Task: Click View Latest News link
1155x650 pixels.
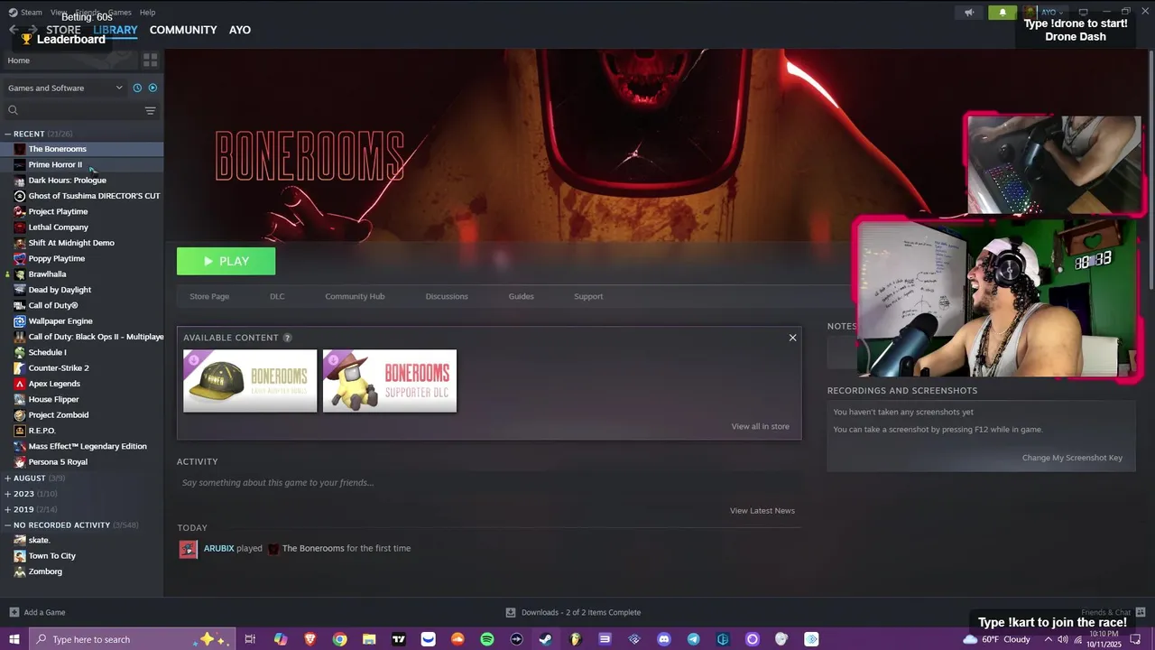Action: [x=762, y=511]
